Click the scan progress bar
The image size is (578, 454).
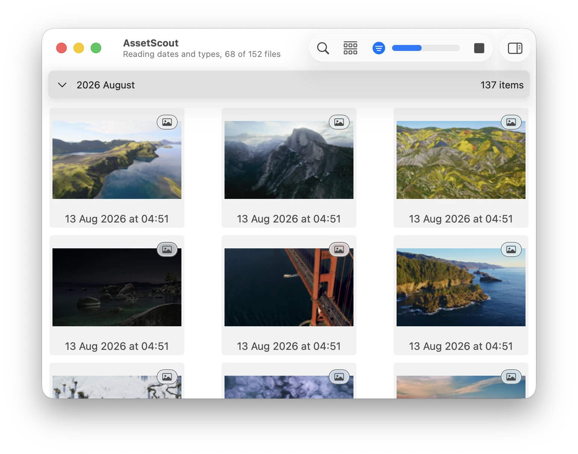coord(425,48)
